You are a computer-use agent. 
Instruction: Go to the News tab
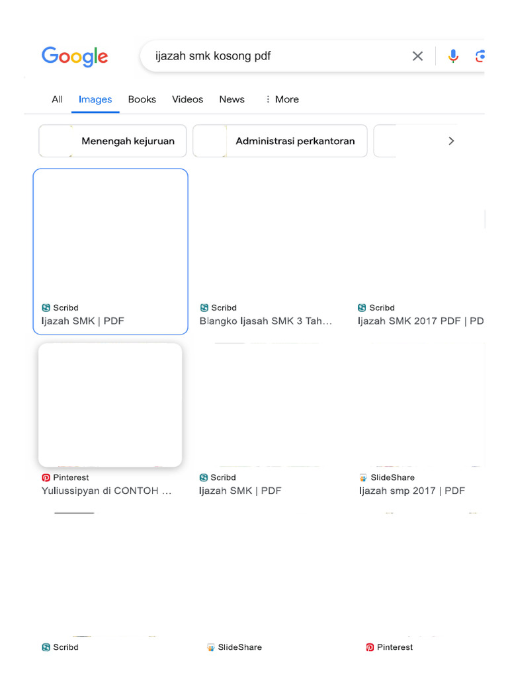(232, 99)
